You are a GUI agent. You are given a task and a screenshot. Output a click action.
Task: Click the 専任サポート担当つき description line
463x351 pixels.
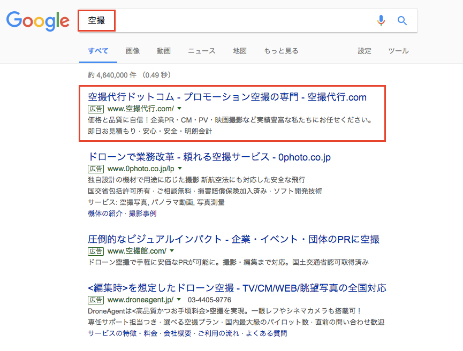pyautogui.click(x=236, y=322)
